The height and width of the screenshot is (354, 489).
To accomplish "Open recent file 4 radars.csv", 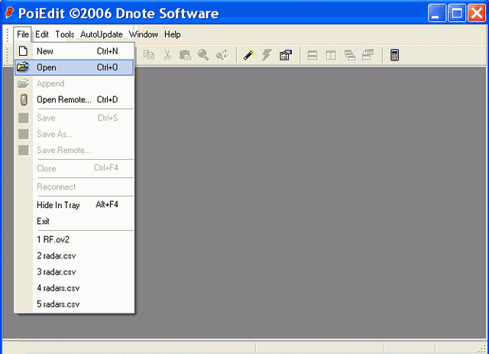I will (58, 288).
